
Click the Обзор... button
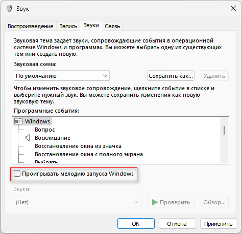214,202
